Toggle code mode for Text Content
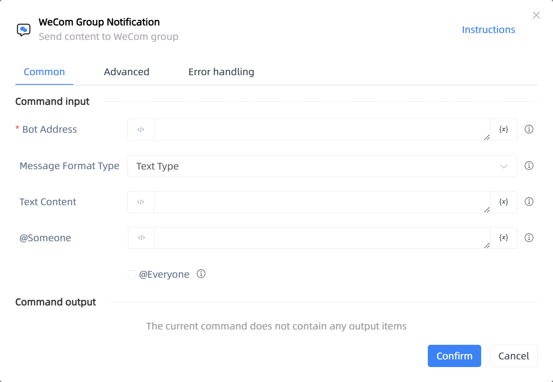 [x=141, y=202]
